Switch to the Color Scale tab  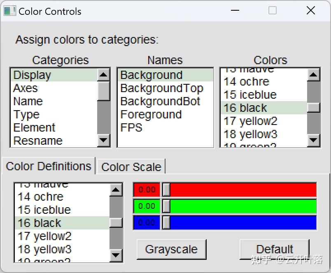(131, 167)
